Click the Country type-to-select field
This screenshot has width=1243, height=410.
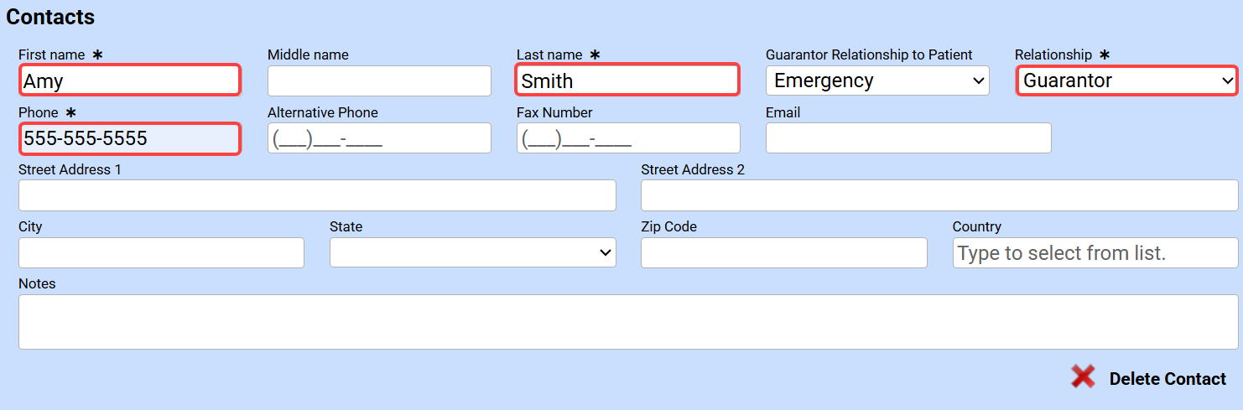(1095, 252)
